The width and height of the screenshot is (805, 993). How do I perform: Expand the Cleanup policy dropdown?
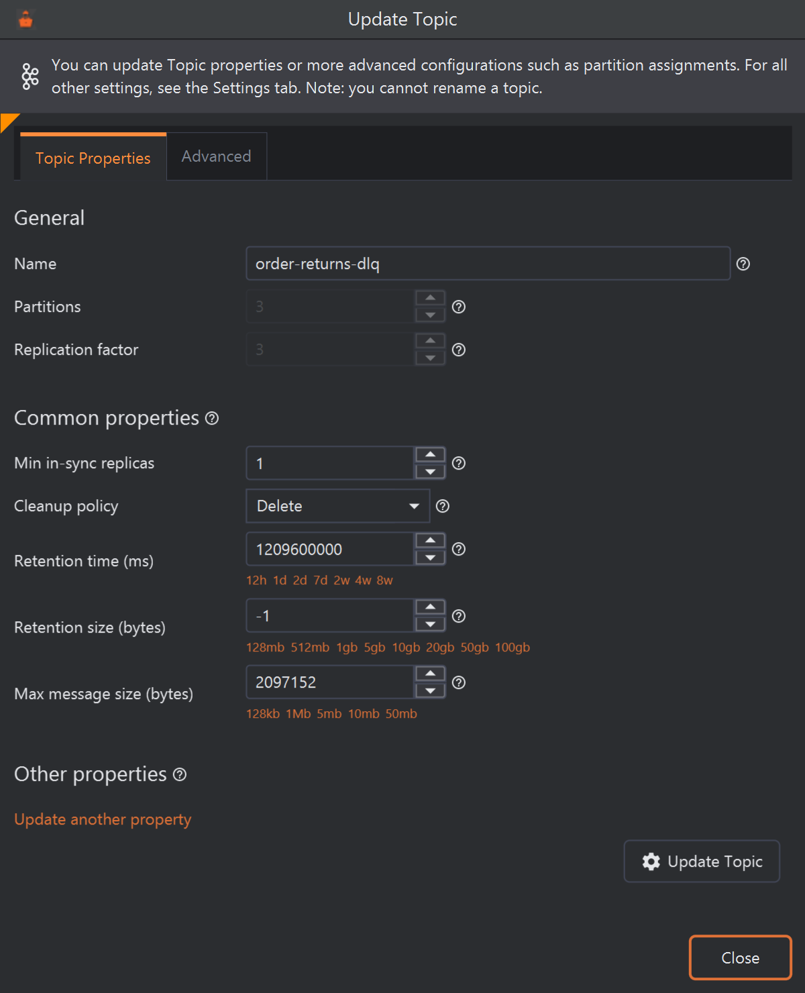(x=338, y=506)
